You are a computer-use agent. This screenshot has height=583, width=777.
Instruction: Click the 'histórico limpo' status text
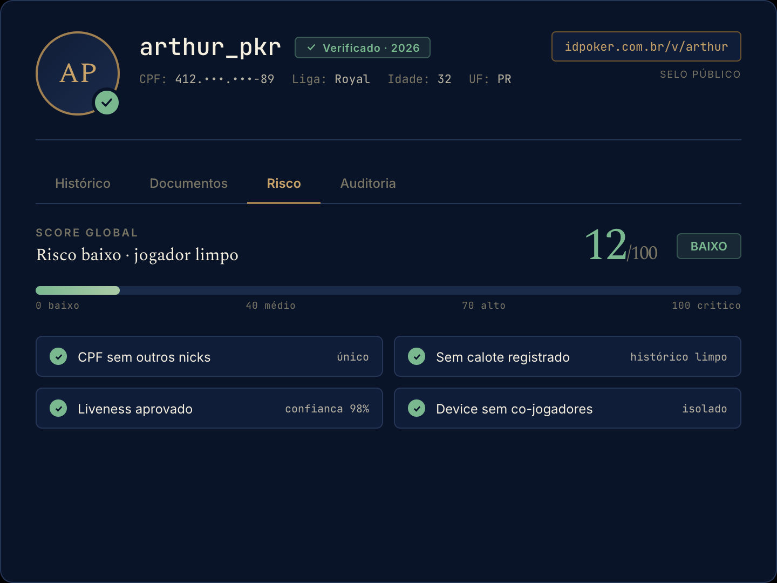click(x=679, y=357)
